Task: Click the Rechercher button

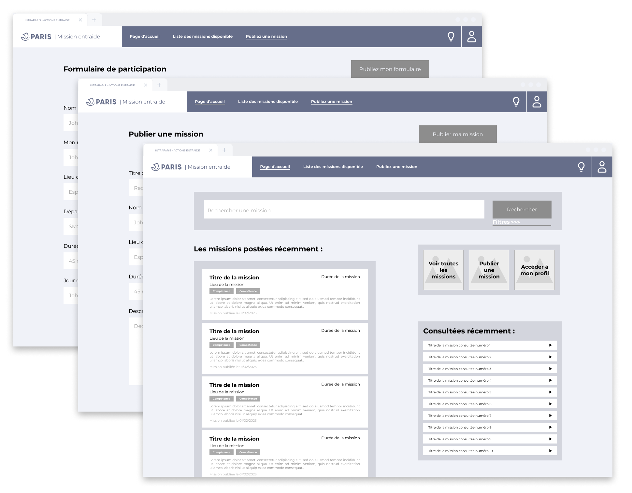Action: coord(522,210)
